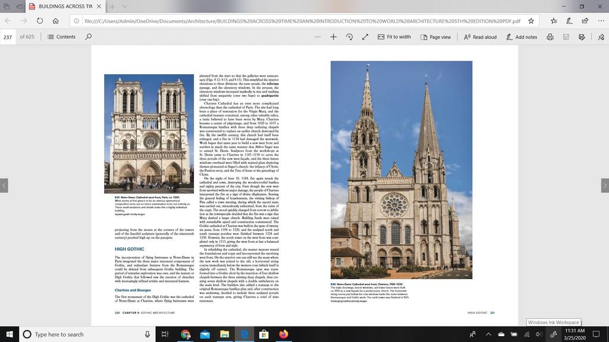Open the volume control in tray
609x342 pixels.
539,334
